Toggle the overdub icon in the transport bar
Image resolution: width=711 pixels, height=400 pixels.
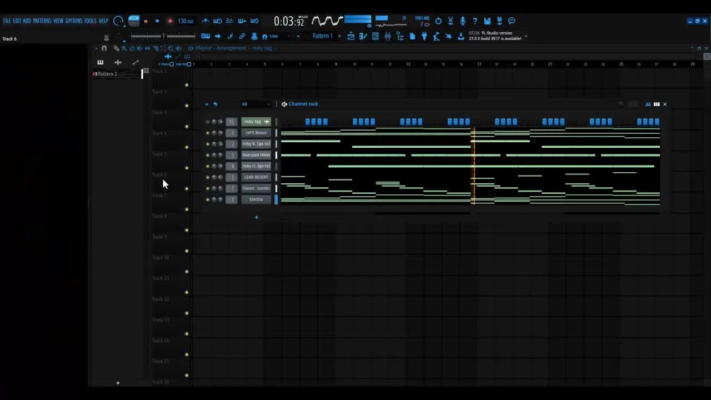(242, 21)
